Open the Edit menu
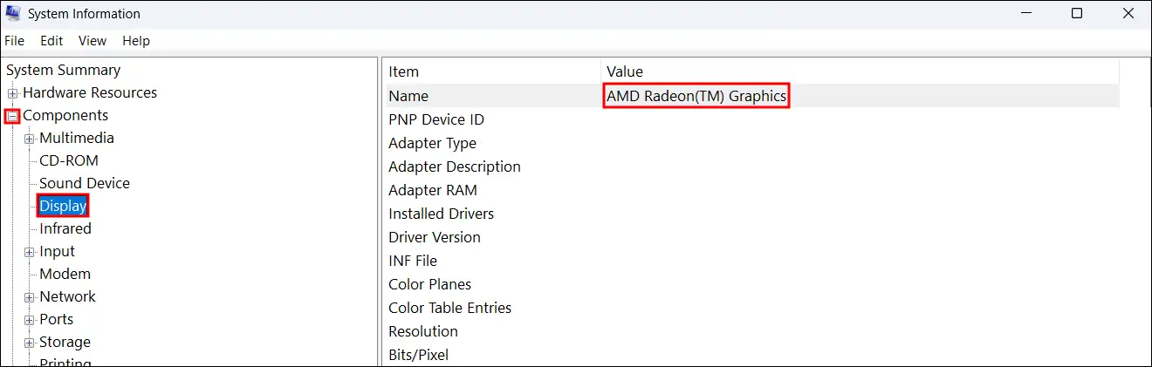Image resolution: width=1152 pixels, height=367 pixels. [x=51, y=41]
